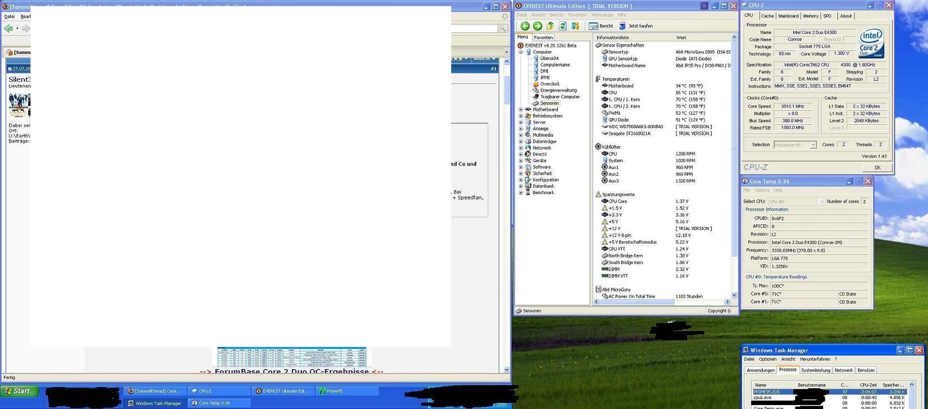The width and height of the screenshot is (928, 409).
Task: Click the GPU Diode temperature row in EVEREST
Action: [662, 120]
